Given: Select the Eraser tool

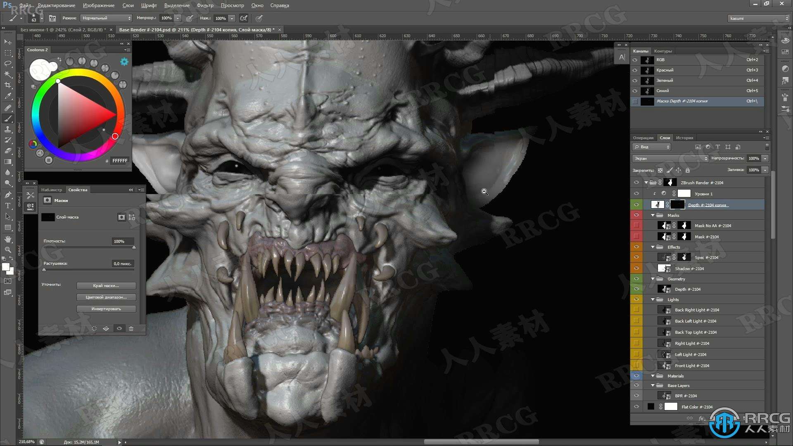Looking at the screenshot, I should 8,151.
